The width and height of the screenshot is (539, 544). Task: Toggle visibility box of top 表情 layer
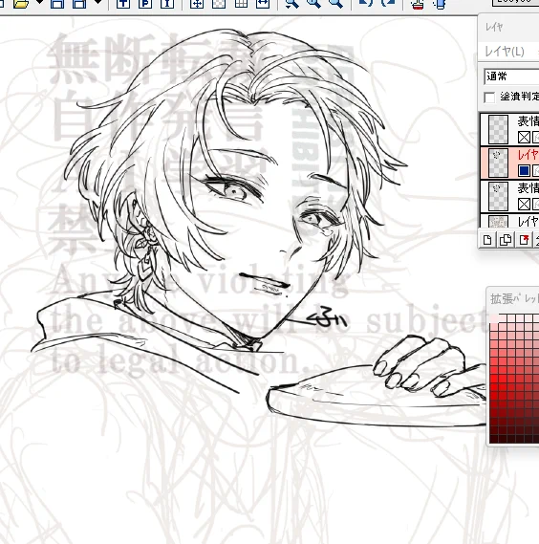pos(524,138)
